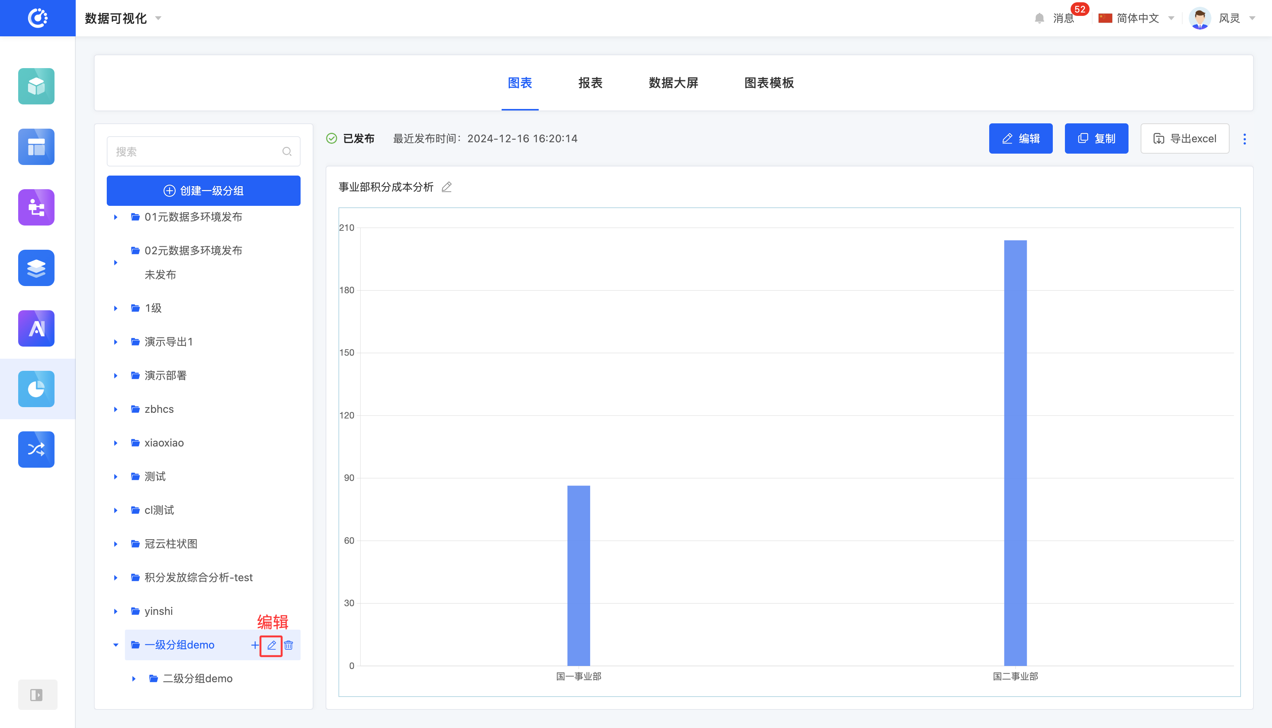Click the pencil icon beside chart title 事业部积分成本分析

point(446,187)
